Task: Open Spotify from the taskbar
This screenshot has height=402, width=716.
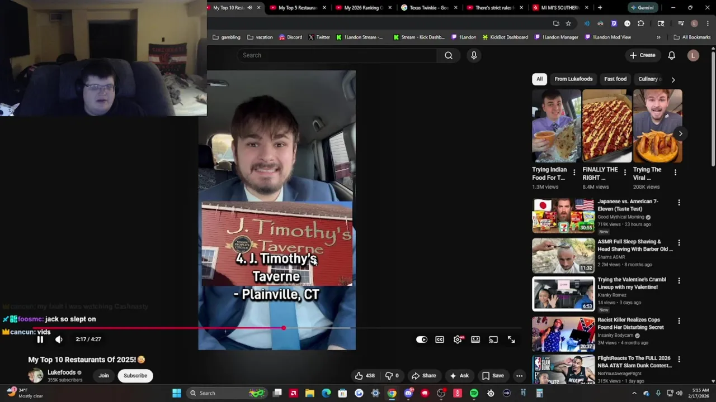Action: point(474,393)
